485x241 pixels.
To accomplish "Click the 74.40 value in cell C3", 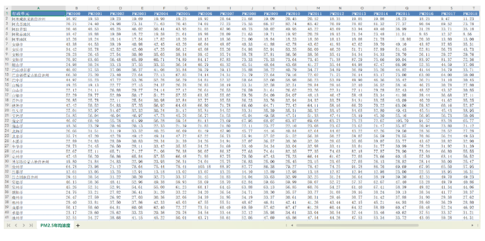I will click(x=98, y=24).
